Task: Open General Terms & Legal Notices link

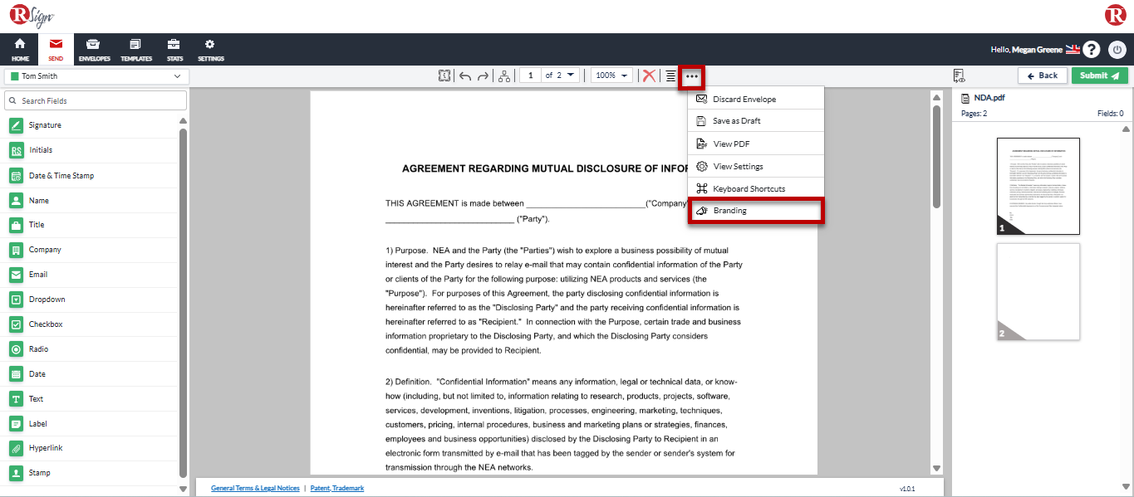Action: tap(255, 489)
